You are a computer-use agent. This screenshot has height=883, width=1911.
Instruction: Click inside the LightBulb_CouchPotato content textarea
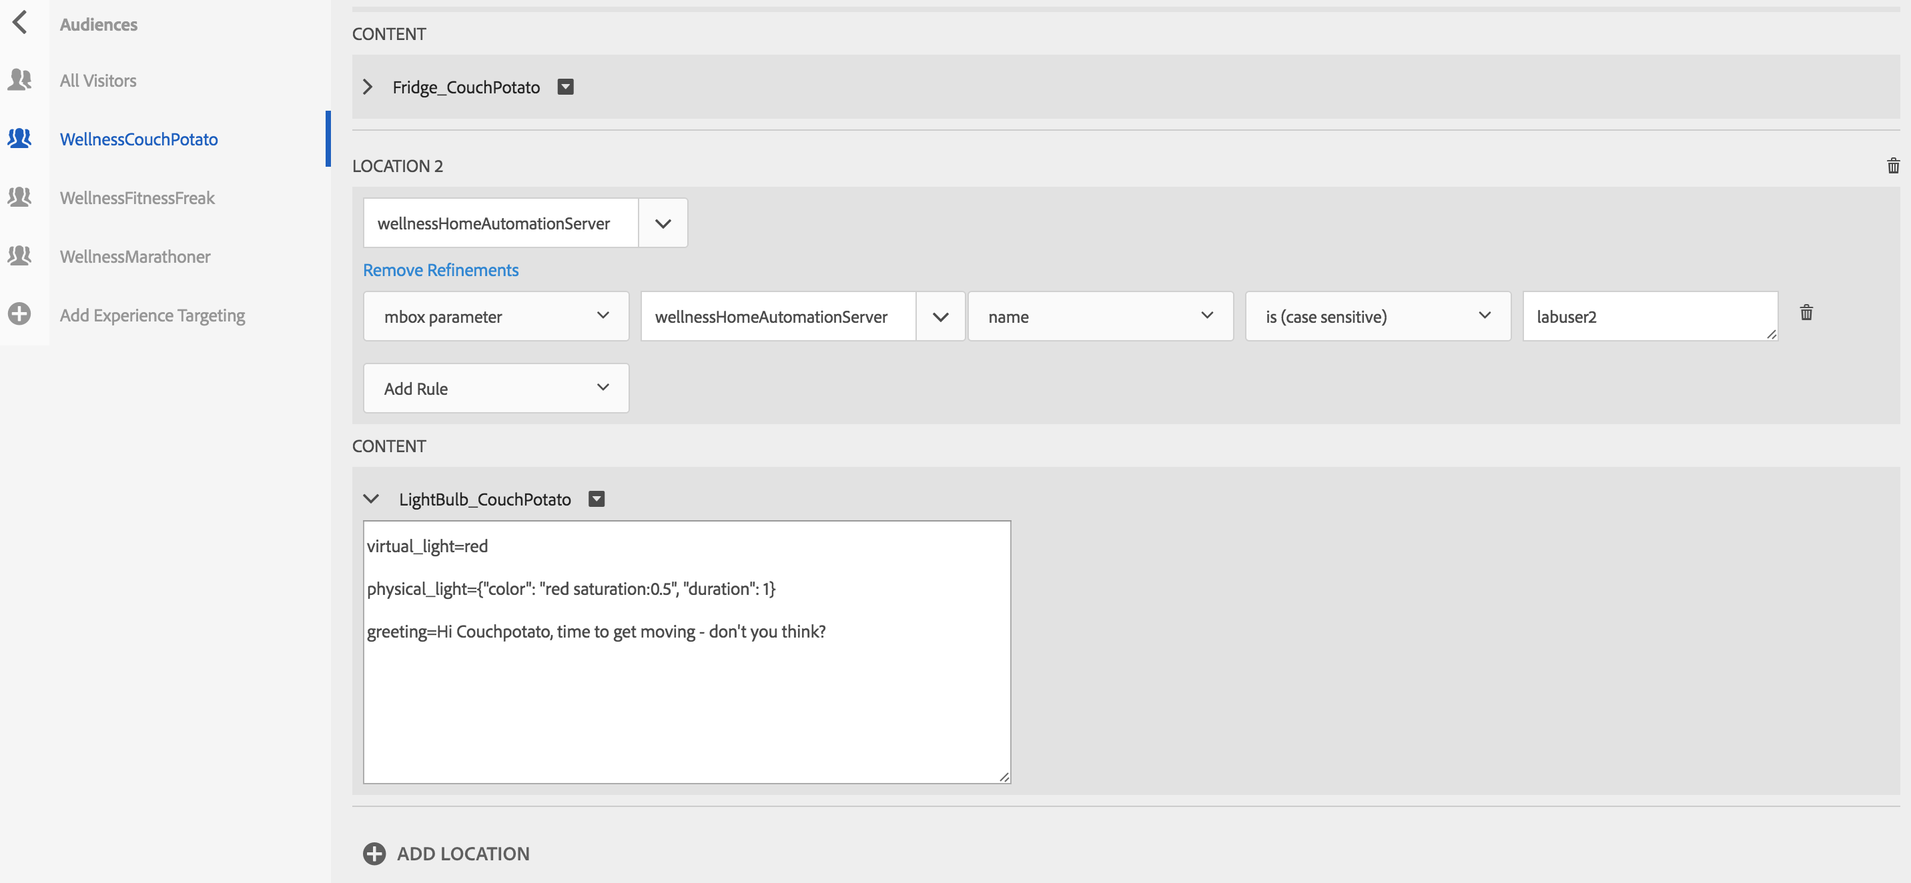coord(686,704)
